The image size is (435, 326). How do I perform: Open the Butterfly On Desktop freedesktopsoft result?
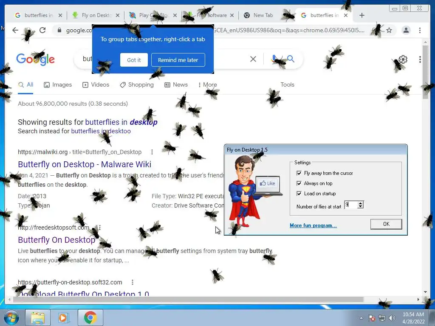pos(56,240)
